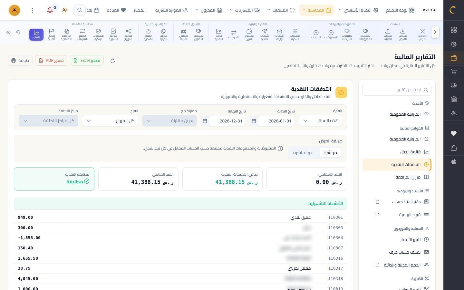The image size is (464, 290).
Task: Click the تصدير PDF button
Action: [51, 61]
